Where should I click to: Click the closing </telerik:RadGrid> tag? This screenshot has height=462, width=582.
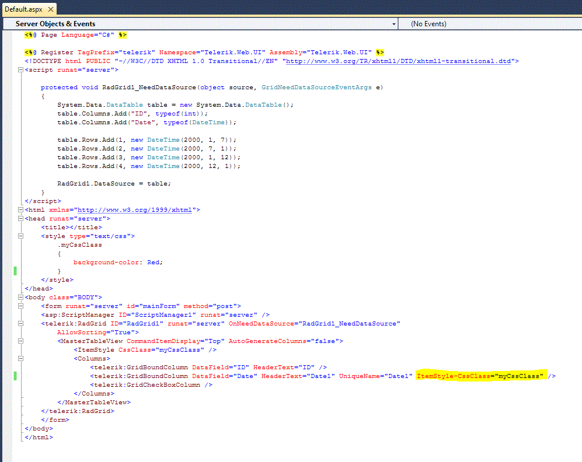[78, 411]
